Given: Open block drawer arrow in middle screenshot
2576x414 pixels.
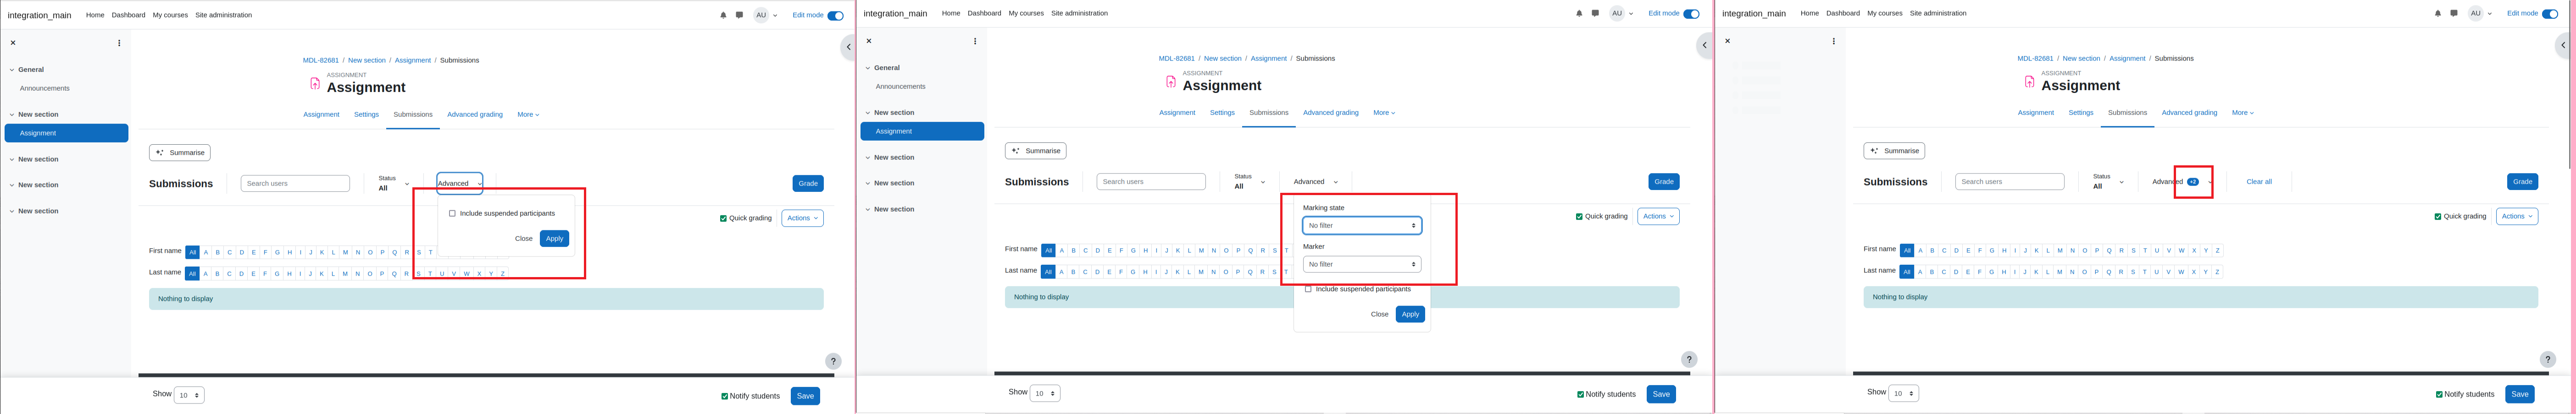Looking at the screenshot, I should [1704, 45].
